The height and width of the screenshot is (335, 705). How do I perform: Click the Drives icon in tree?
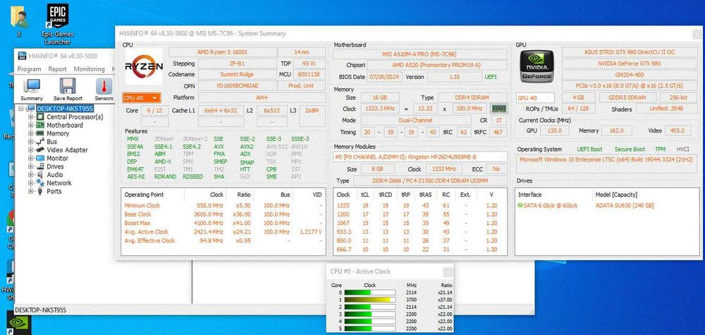point(39,166)
